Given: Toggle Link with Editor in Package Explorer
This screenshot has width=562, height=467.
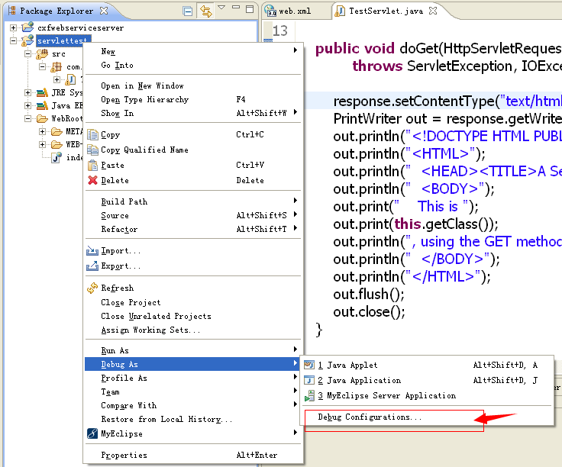Looking at the screenshot, I should (205, 11).
